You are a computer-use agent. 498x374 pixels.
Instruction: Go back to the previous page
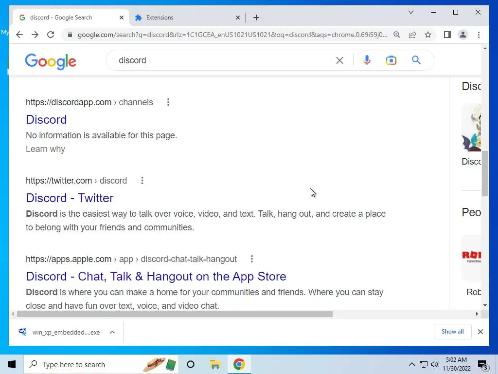pos(19,35)
